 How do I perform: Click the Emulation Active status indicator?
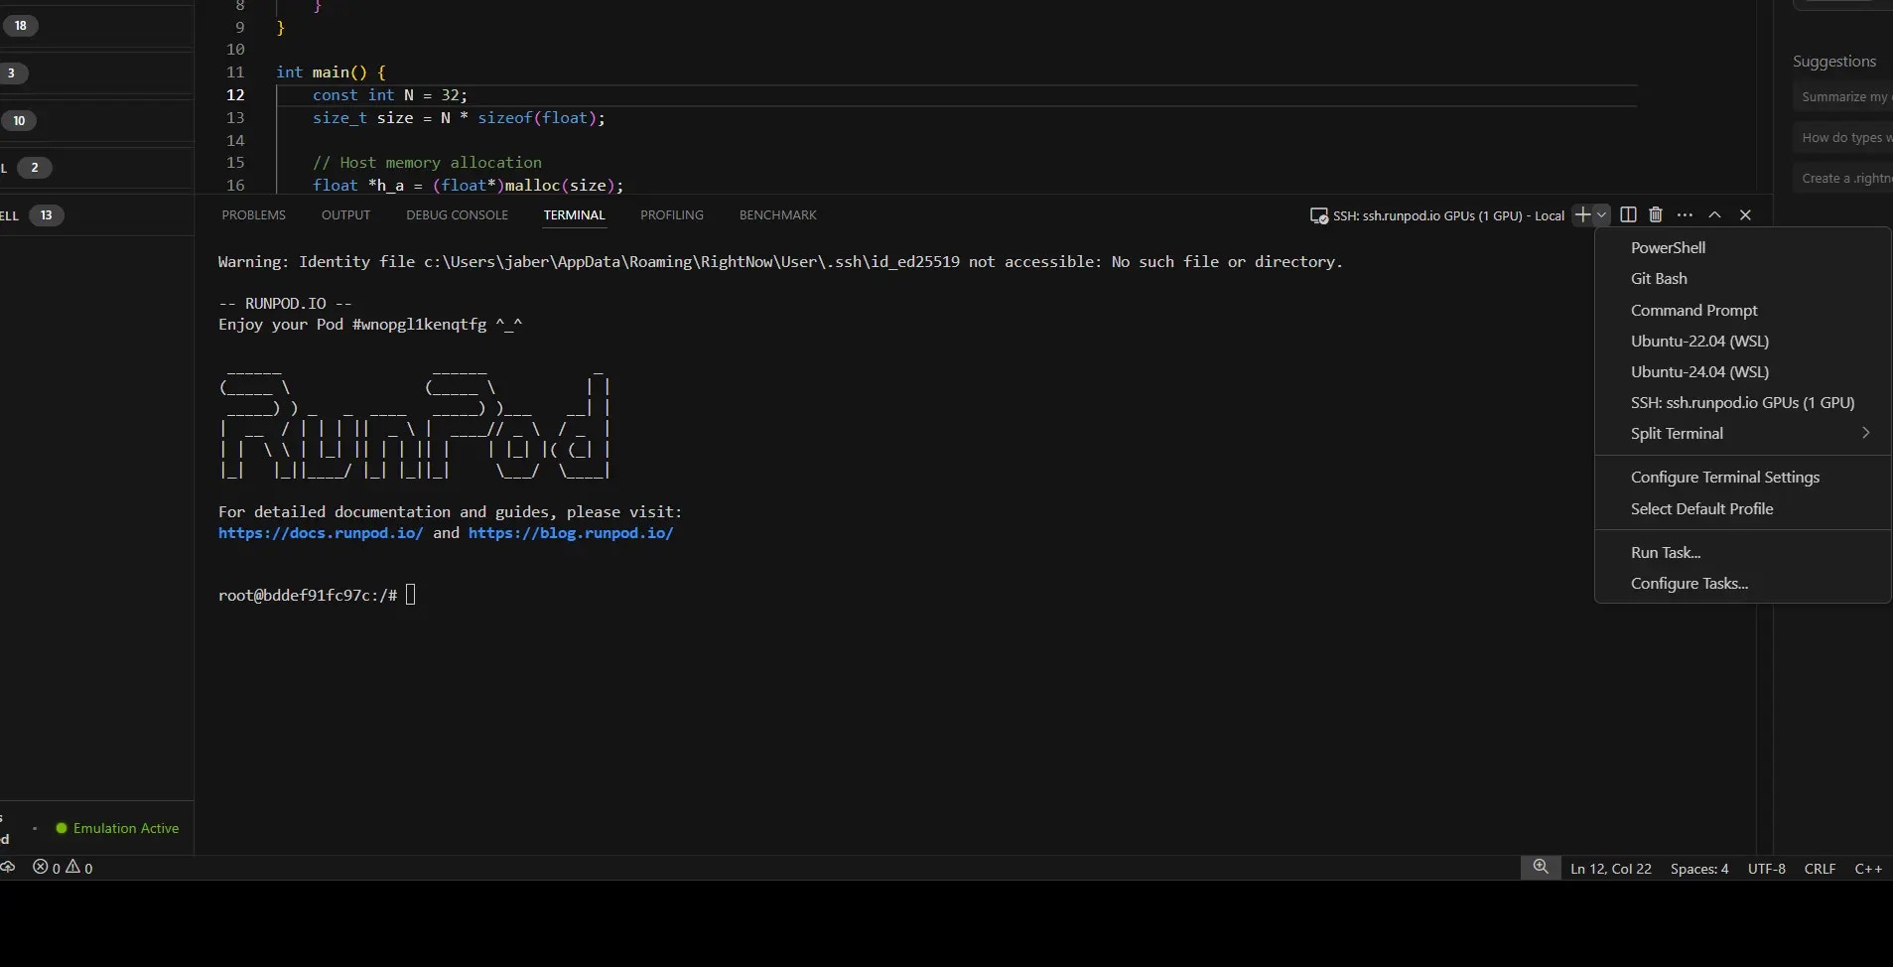(117, 827)
